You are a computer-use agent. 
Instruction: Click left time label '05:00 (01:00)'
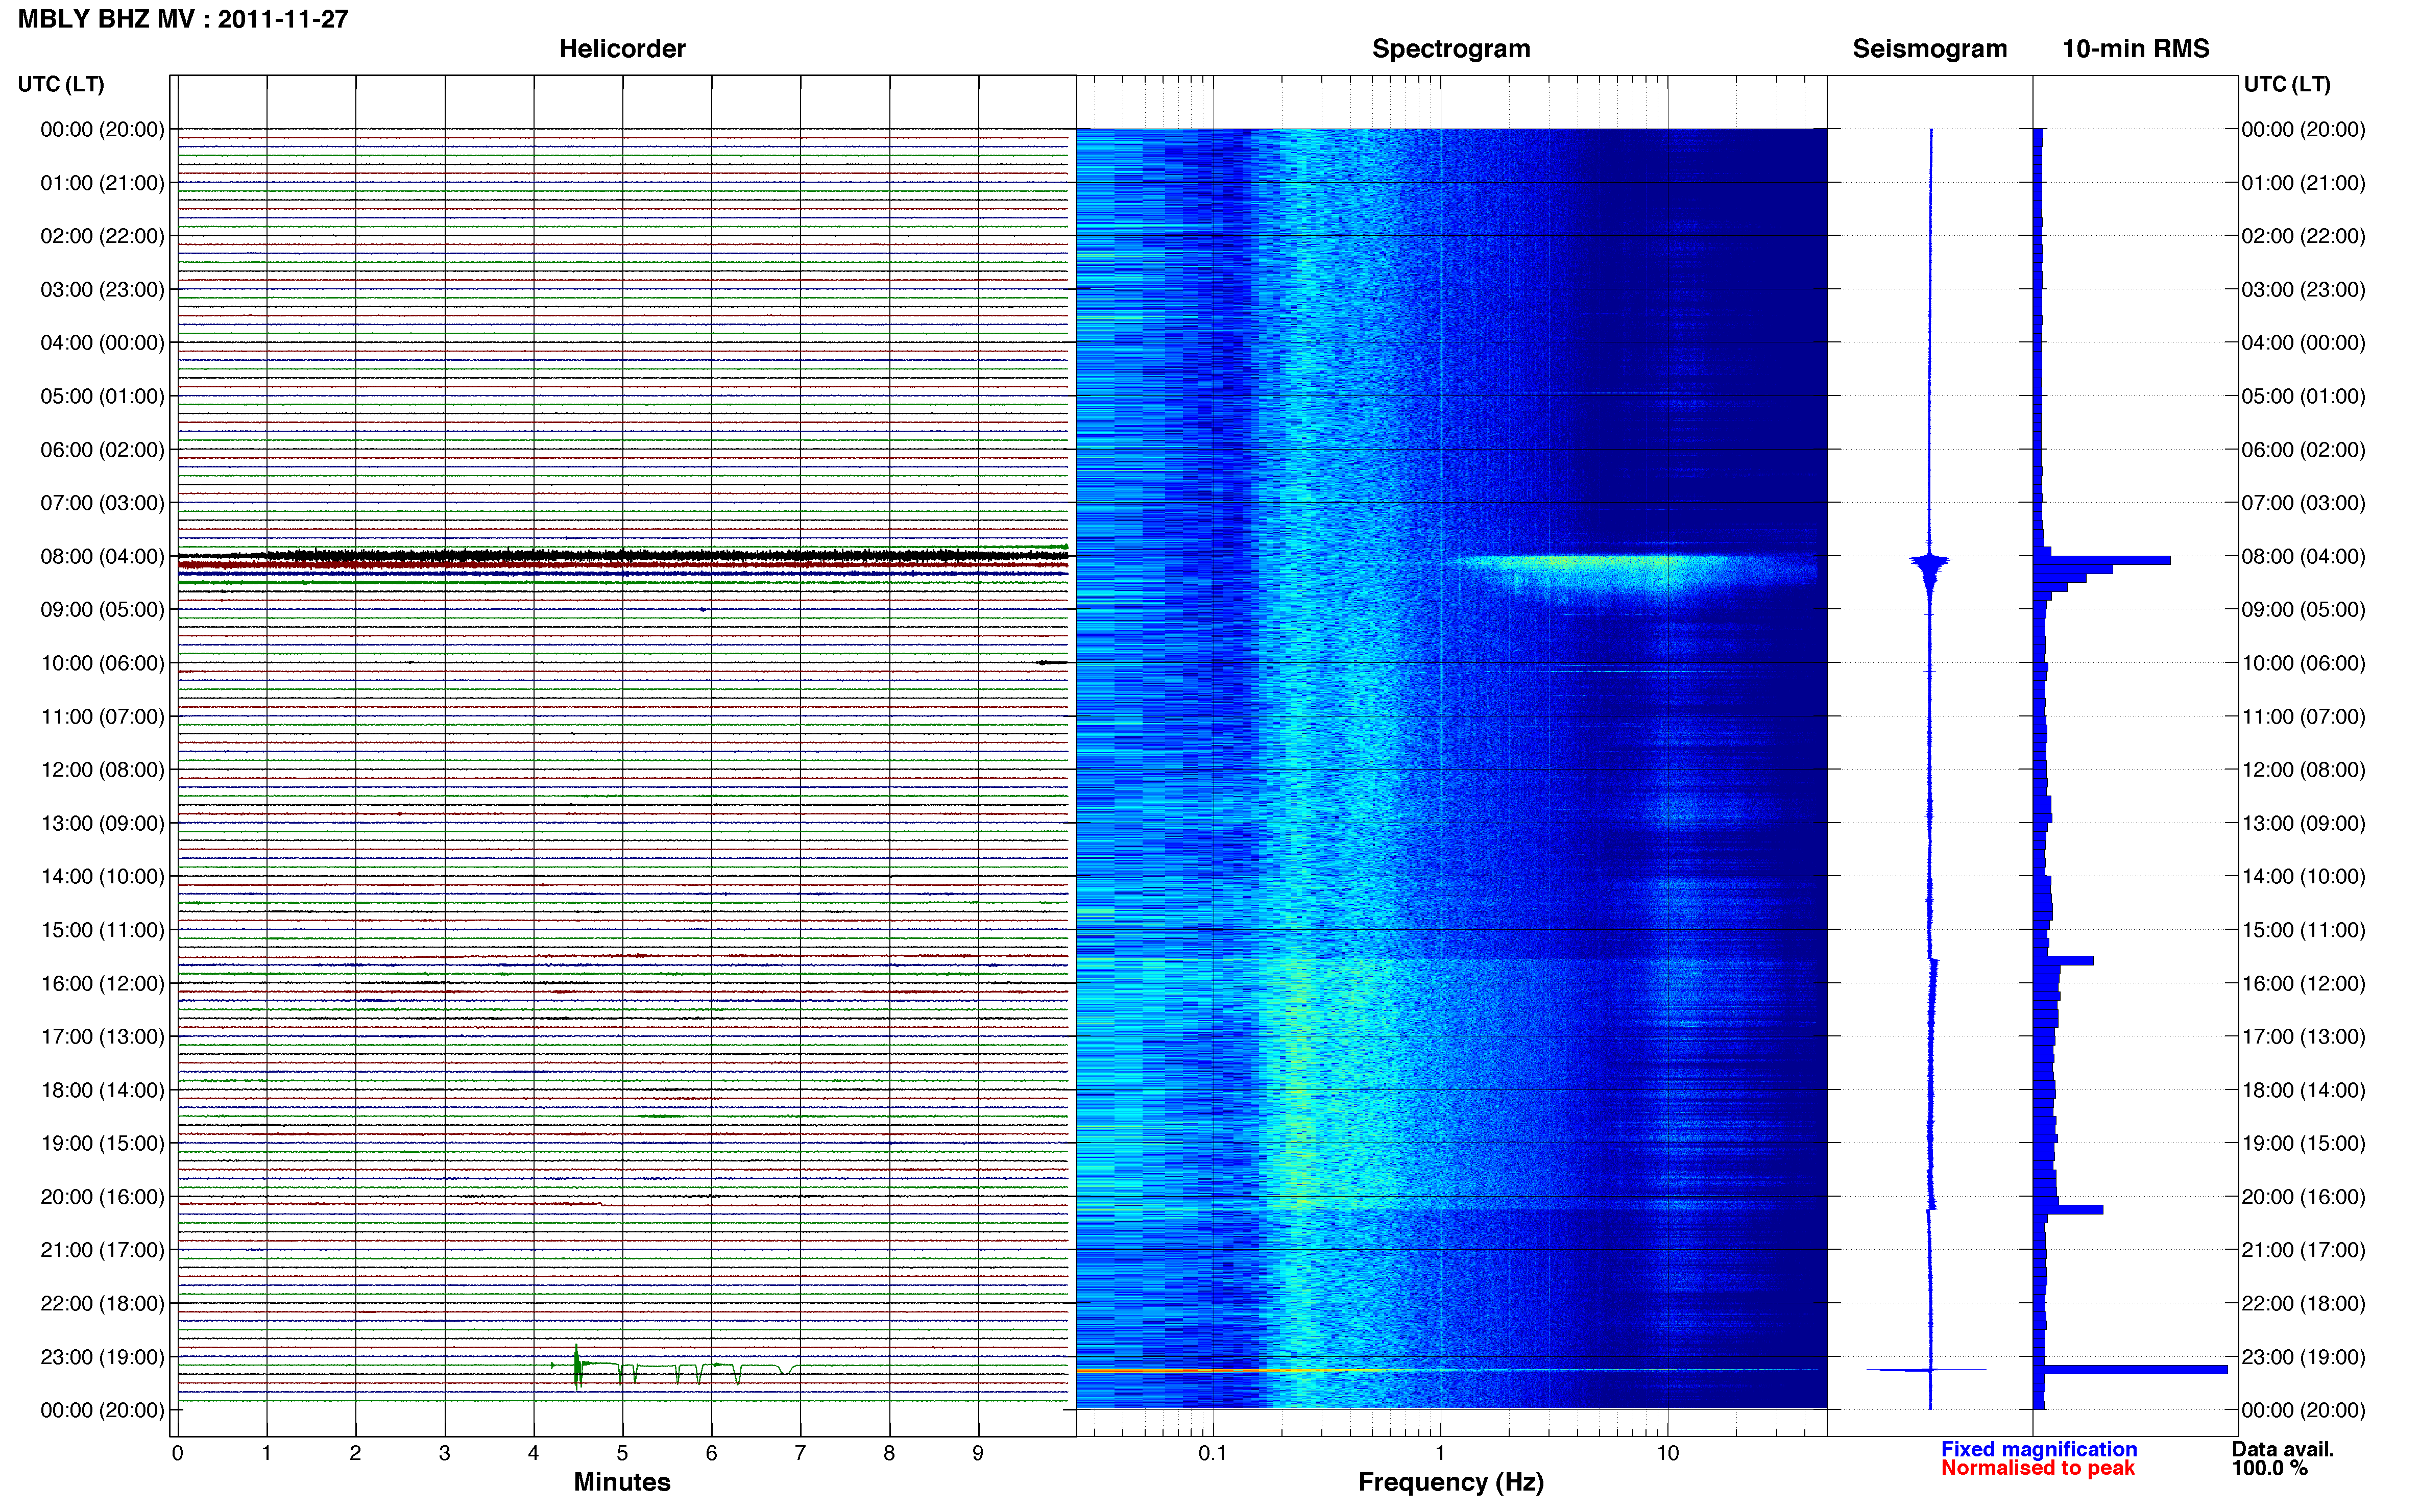point(102,396)
